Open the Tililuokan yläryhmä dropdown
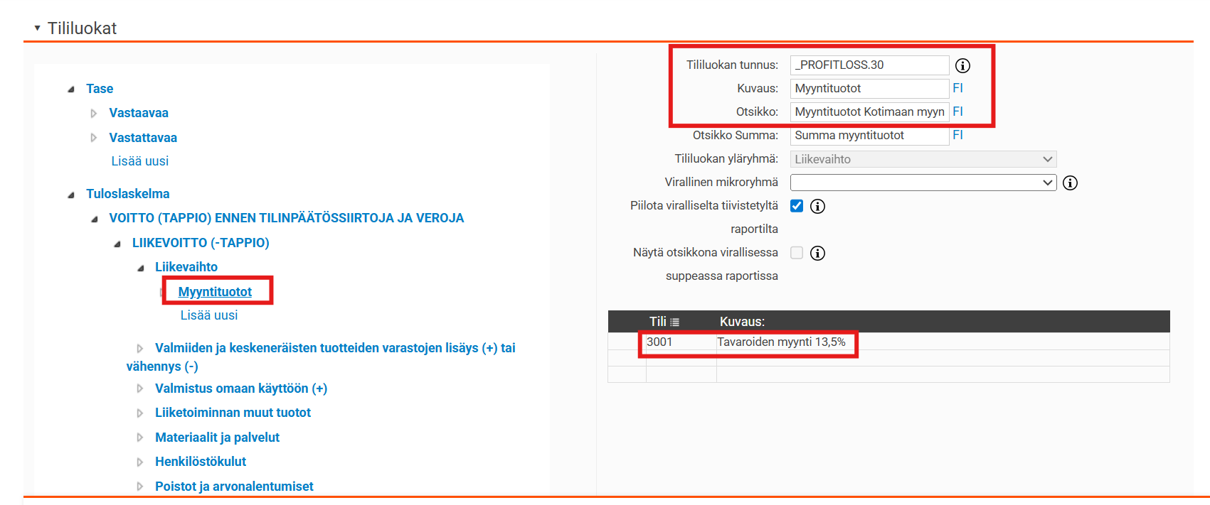Viewport: 1210px width, 505px height. (923, 159)
